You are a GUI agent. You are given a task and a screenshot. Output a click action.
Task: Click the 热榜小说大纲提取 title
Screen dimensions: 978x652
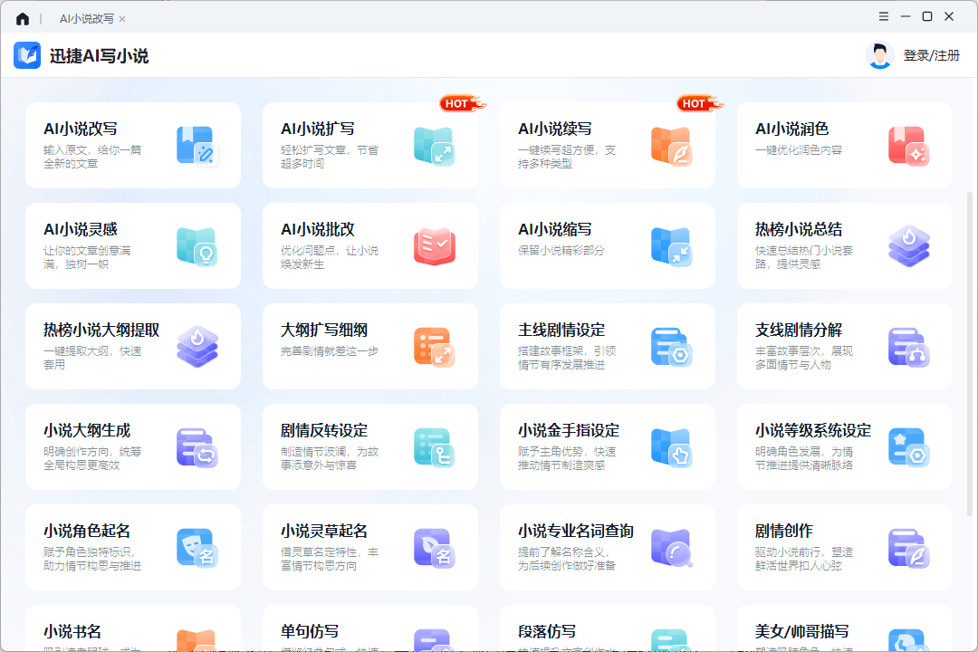[x=101, y=330]
